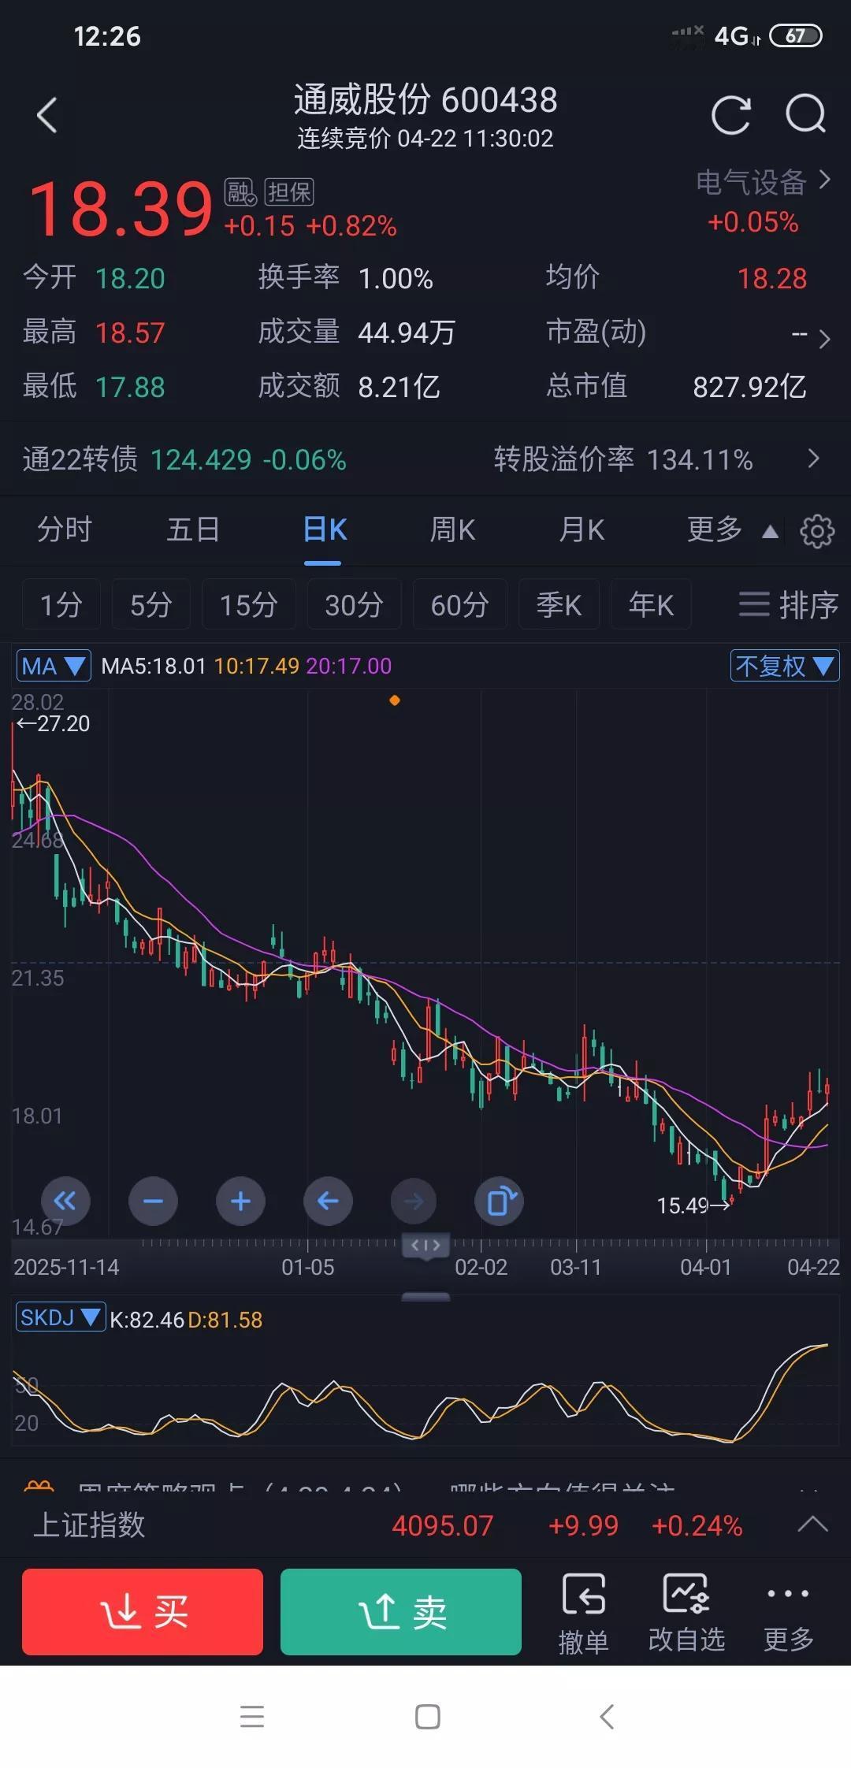Screen dimensions: 851x1768
Task: Open 电气设备 sector details
Action: pos(763,183)
